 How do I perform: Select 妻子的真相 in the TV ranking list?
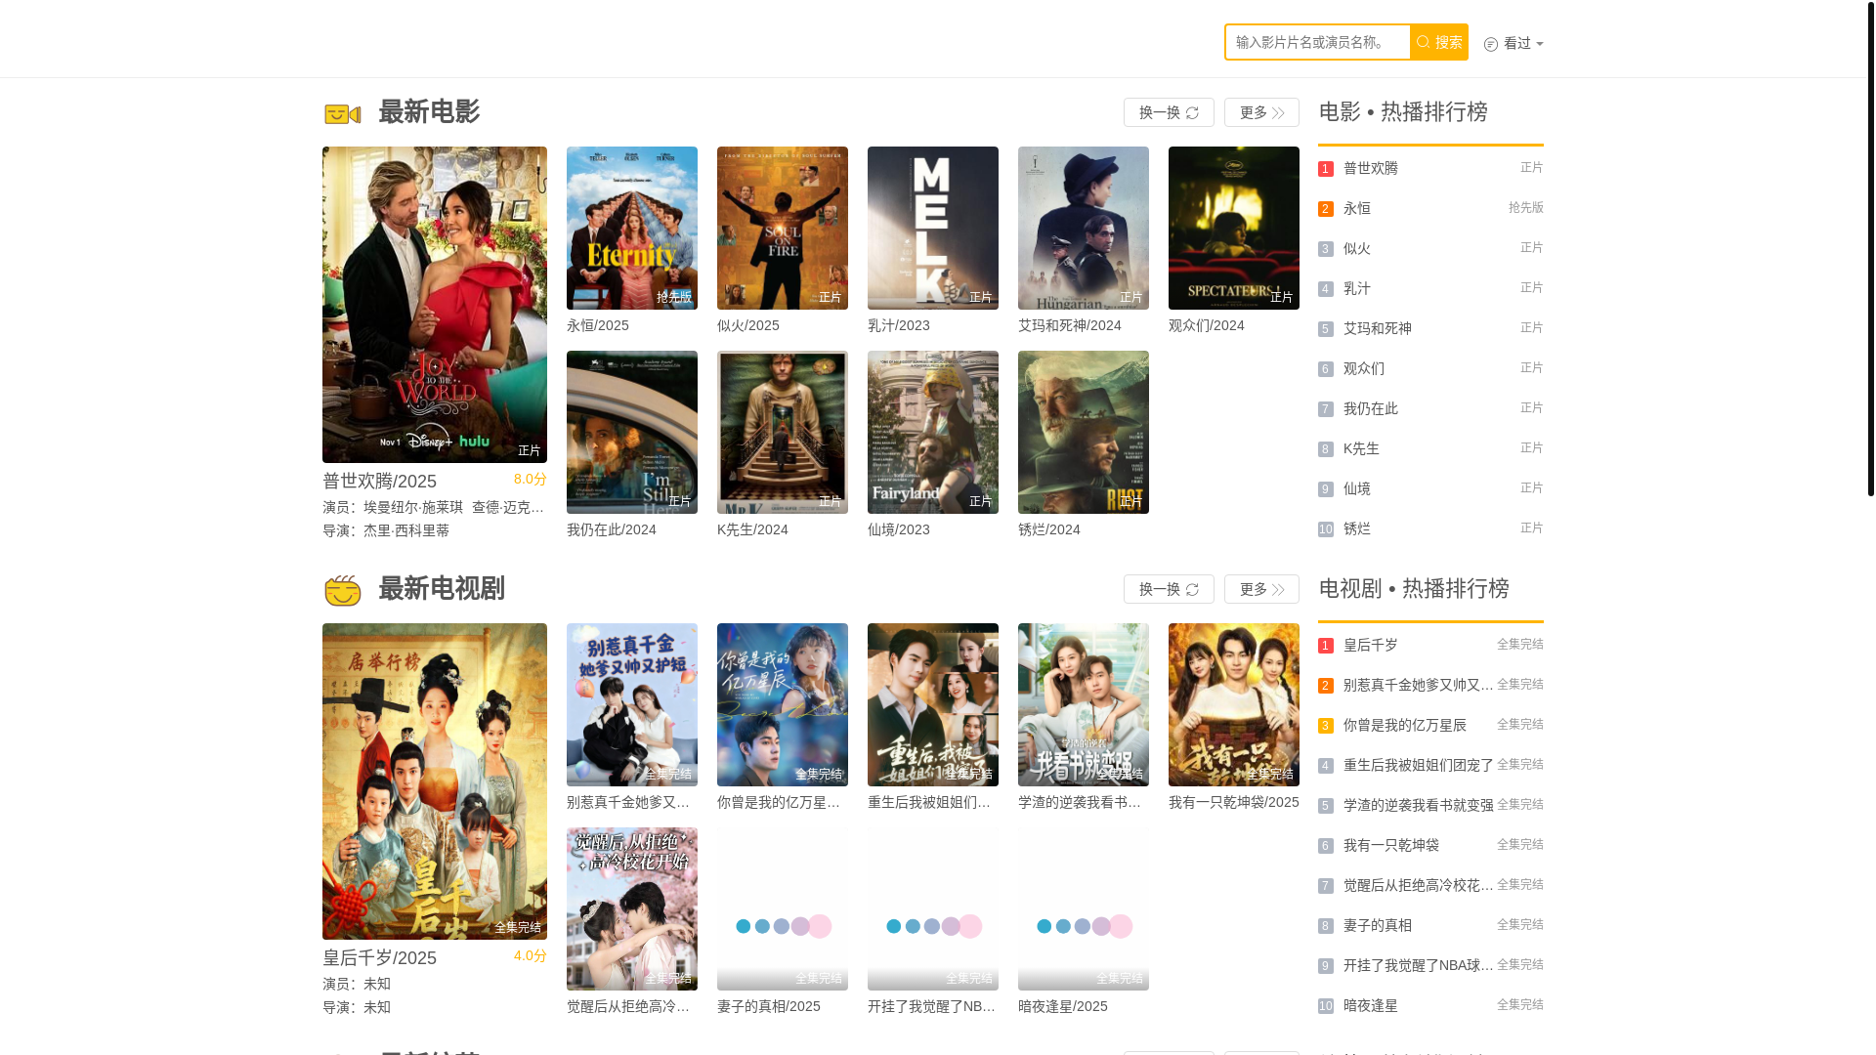pyautogui.click(x=1377, y=925)
